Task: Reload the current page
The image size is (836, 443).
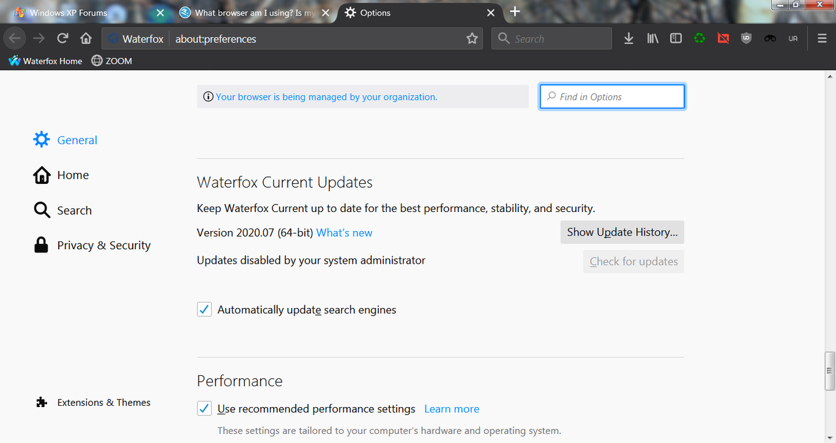Action: click(x=63, y=38)
